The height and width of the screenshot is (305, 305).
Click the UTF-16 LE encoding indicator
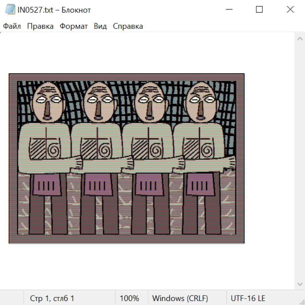pyautogui.click(x=248, y=299)
